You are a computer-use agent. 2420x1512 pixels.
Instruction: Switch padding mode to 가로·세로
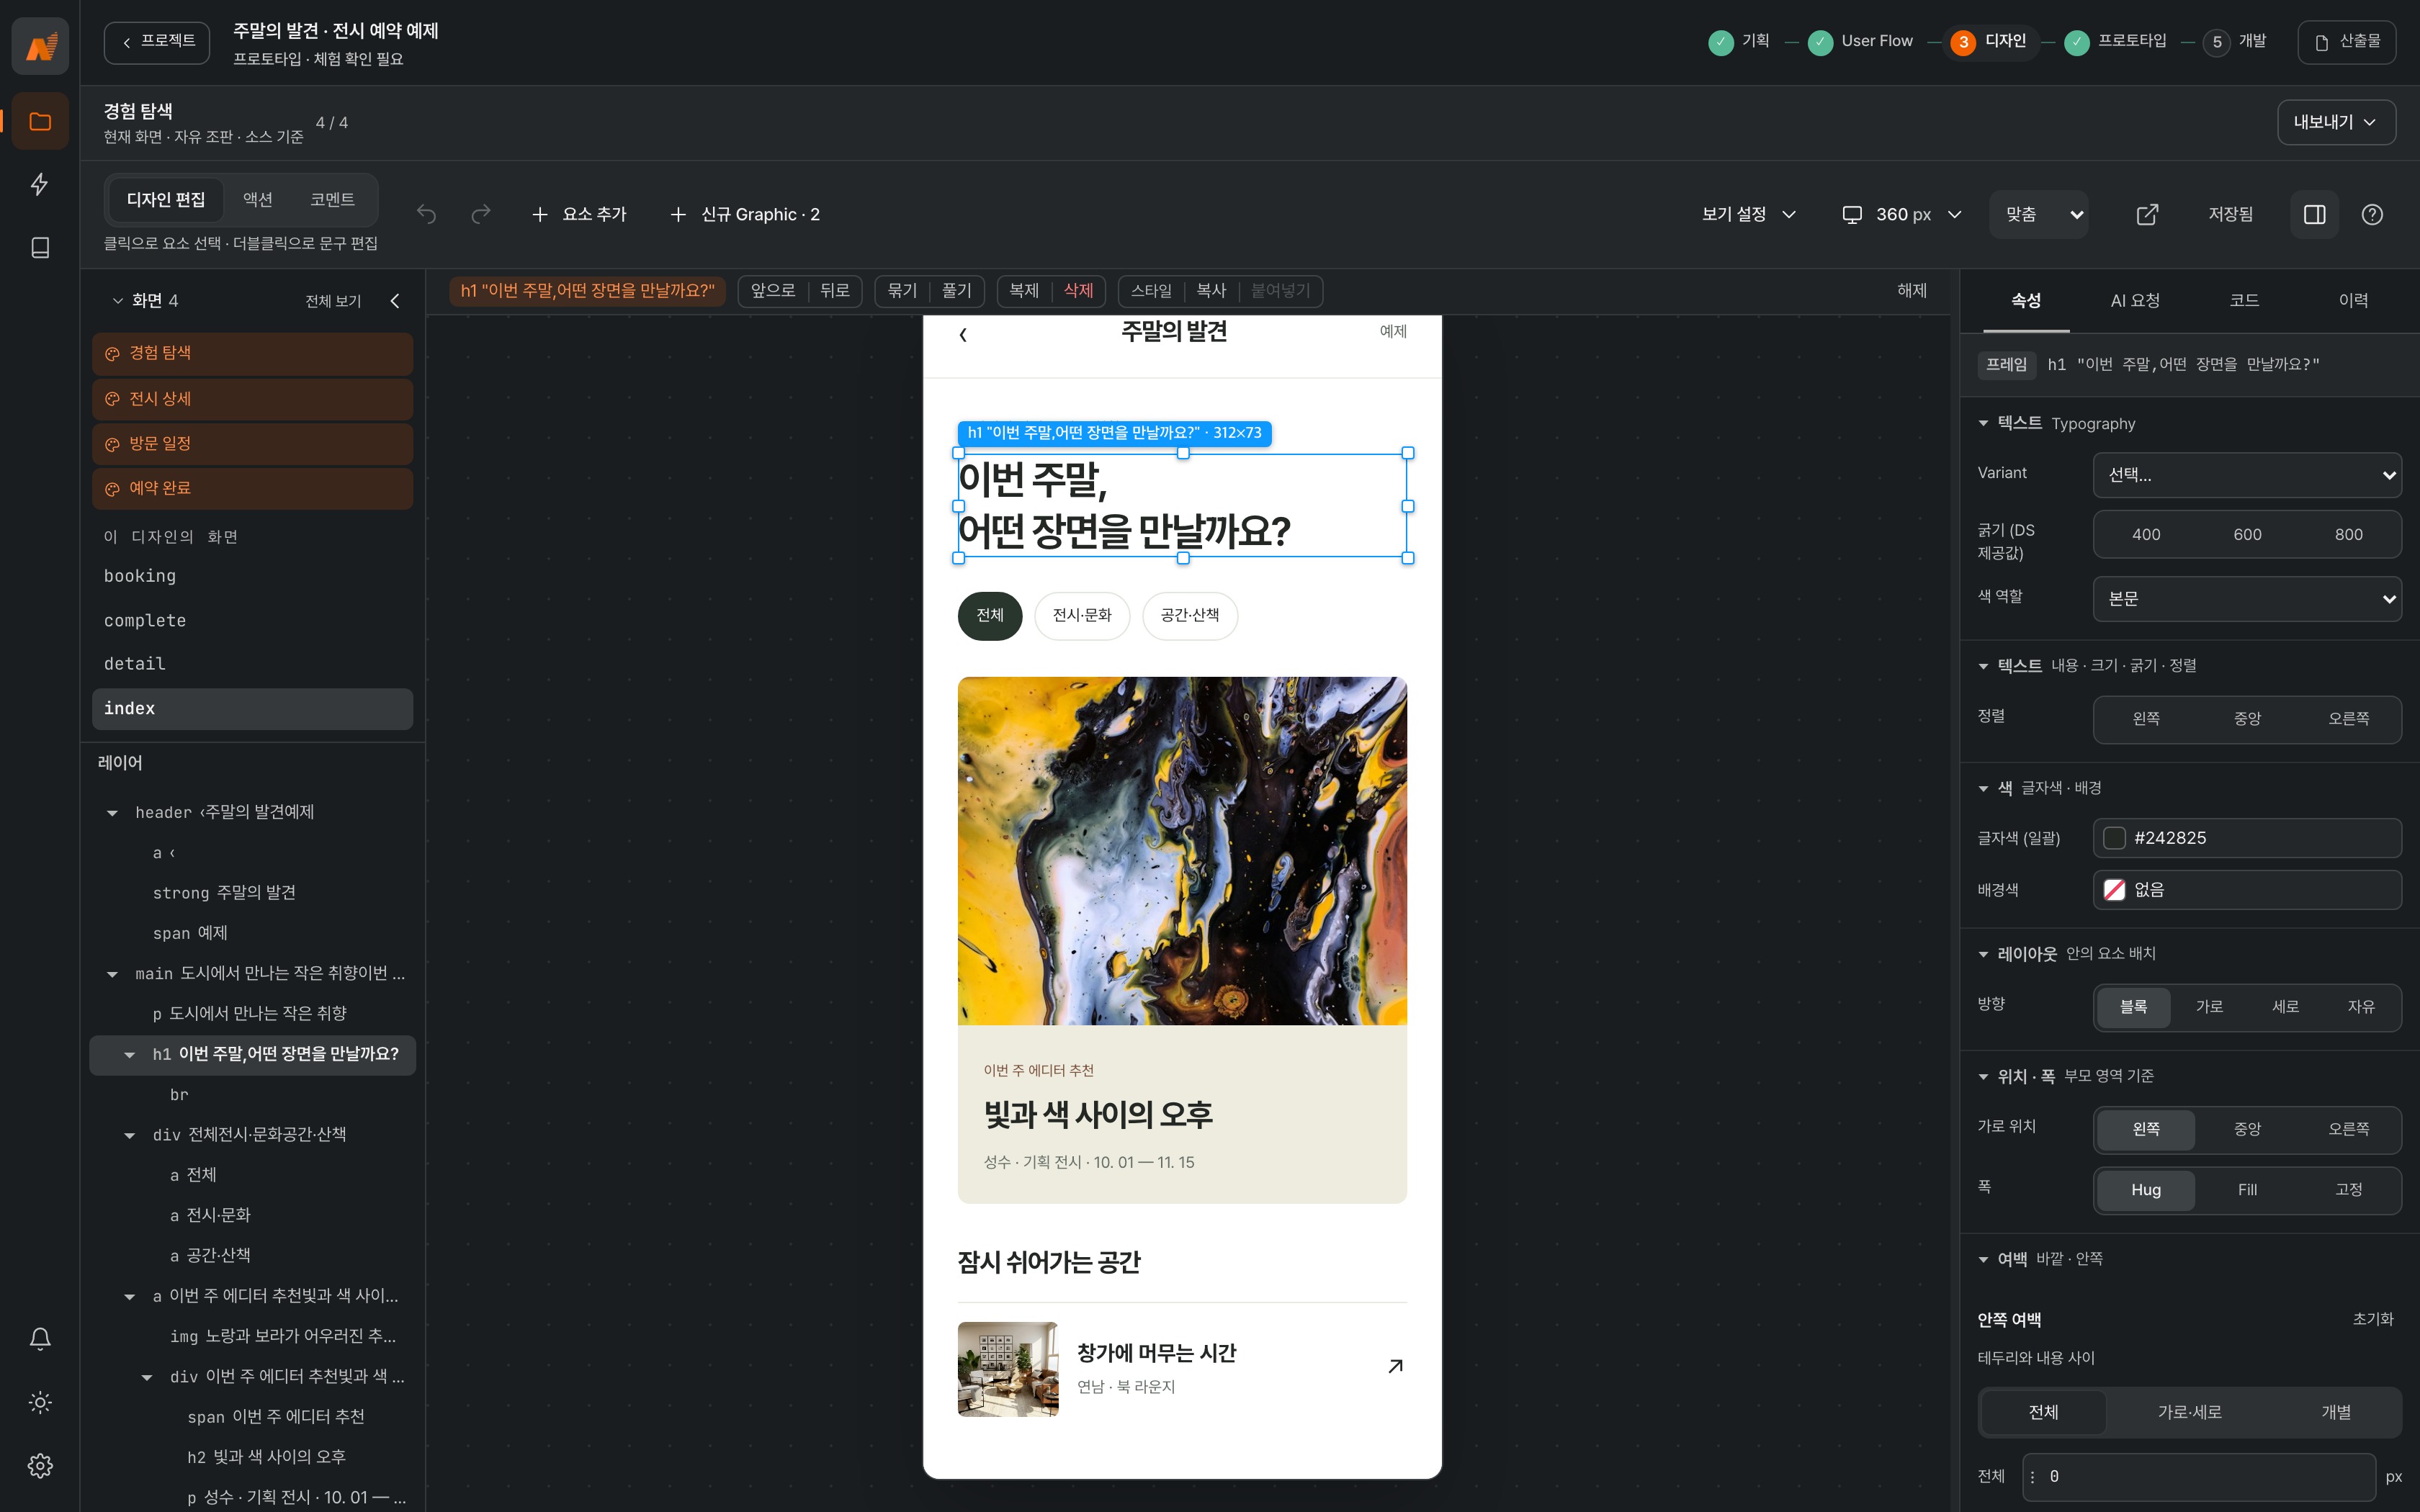(2189, 1412)
